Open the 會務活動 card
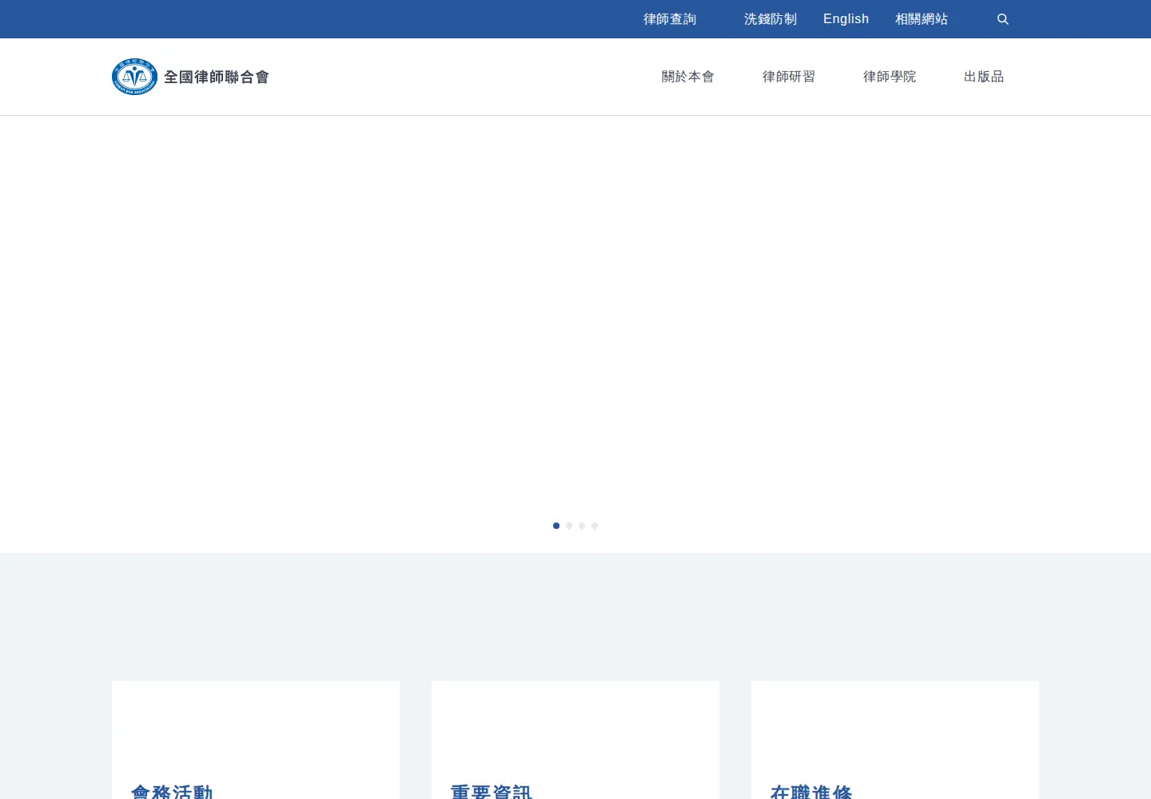This screenshot has height=799, width=1151. [256, 740]
